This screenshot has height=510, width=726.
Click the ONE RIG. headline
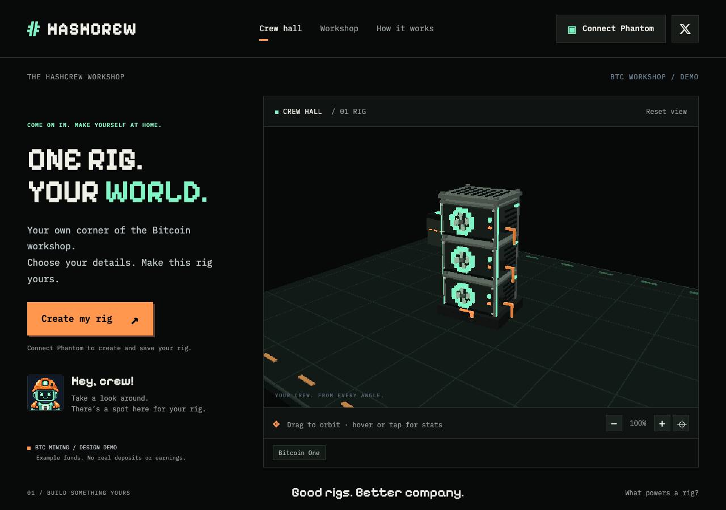pos(85,160)
